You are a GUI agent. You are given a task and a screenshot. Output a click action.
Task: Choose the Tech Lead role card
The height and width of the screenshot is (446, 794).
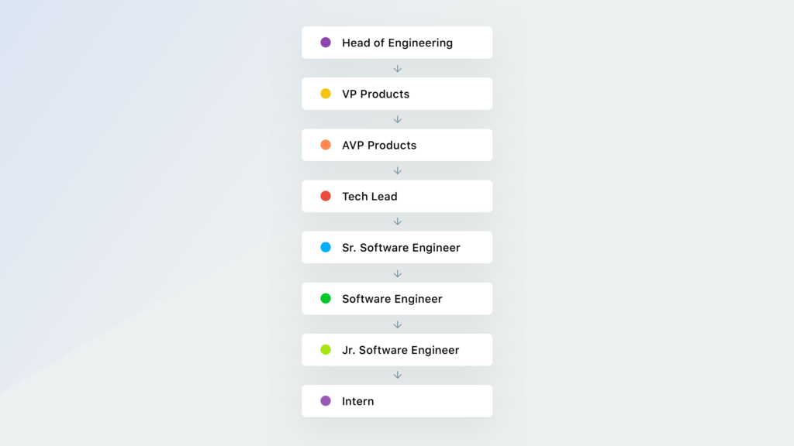(397, 196)
